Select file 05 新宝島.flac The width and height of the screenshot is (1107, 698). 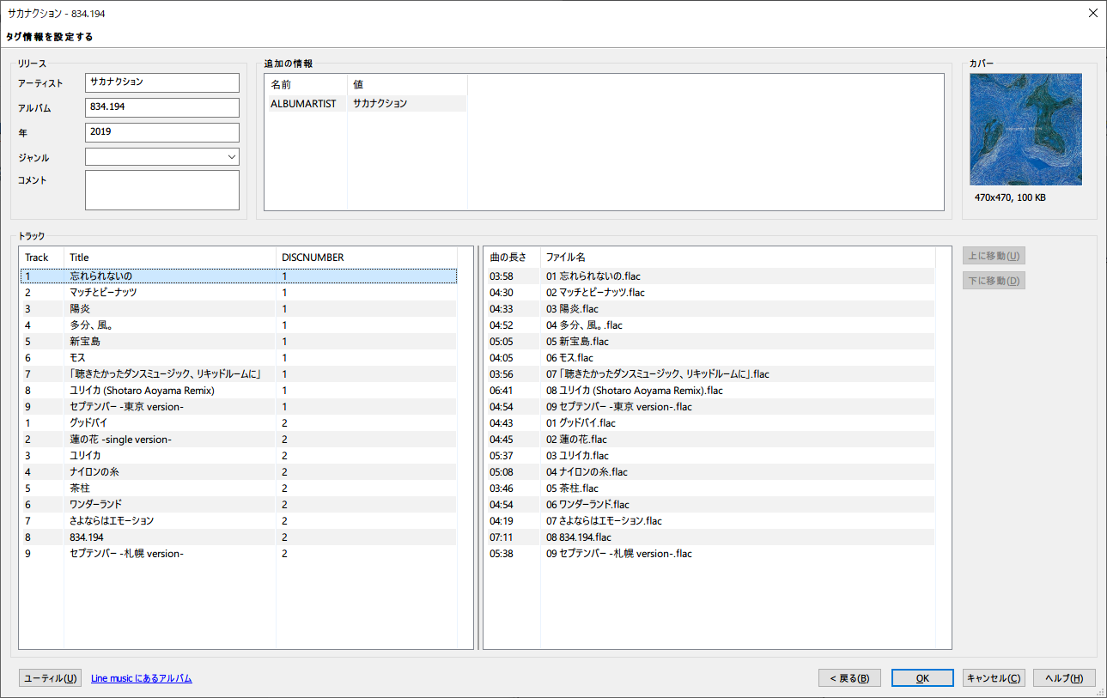tap(577, 342)
